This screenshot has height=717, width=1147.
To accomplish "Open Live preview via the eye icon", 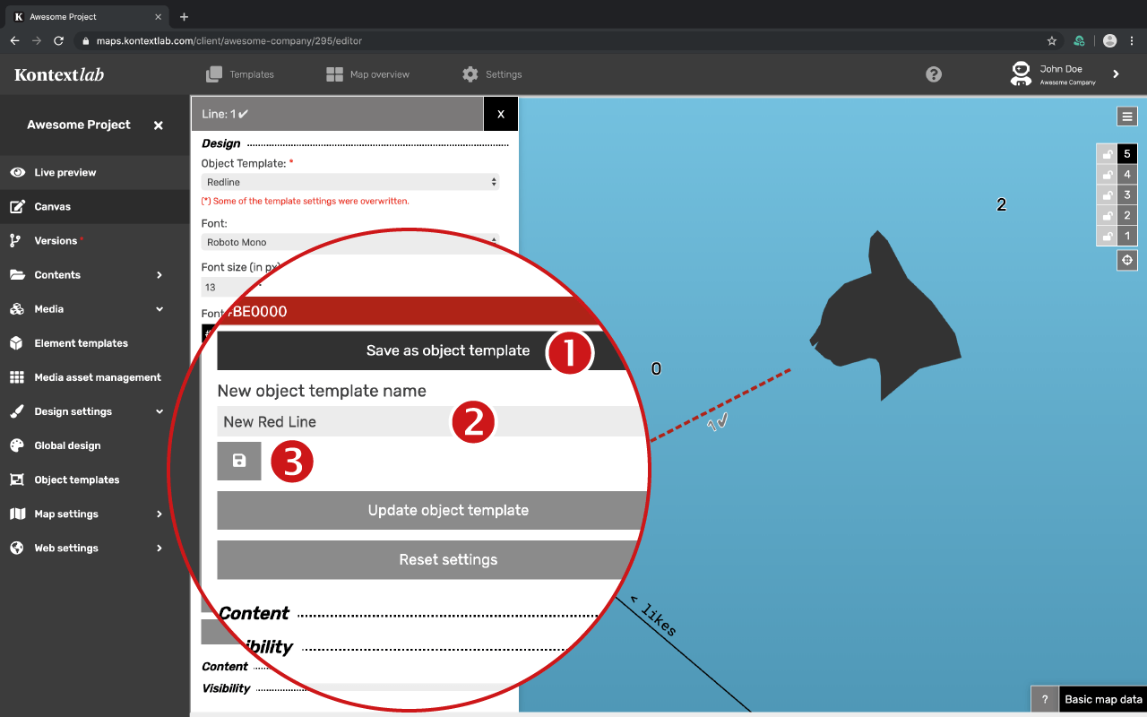I will 17,172.
